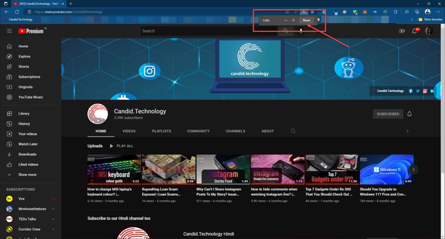This screenshot has height=239, width=445.
Task: Open the Top 7 Gadgets video thumbnail
Action: tap(332, 169)
